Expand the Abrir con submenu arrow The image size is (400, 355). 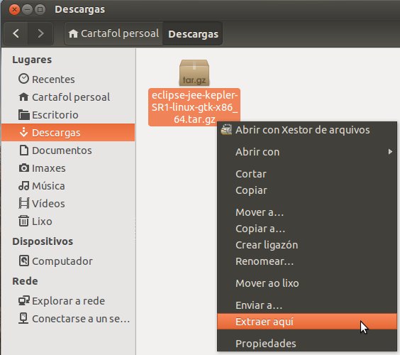[390, 152]
